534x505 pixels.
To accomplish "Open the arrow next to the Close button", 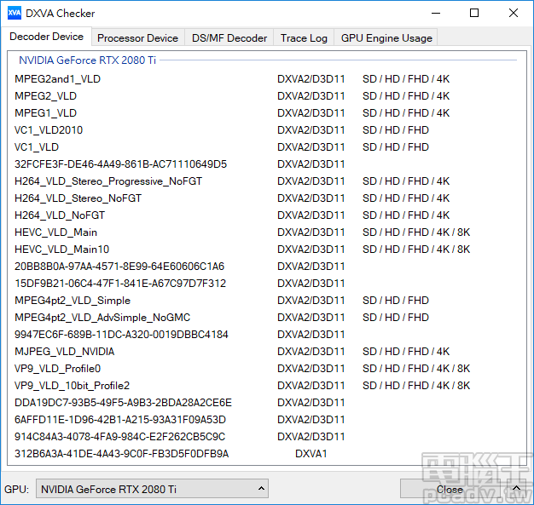I will [516, 488].
